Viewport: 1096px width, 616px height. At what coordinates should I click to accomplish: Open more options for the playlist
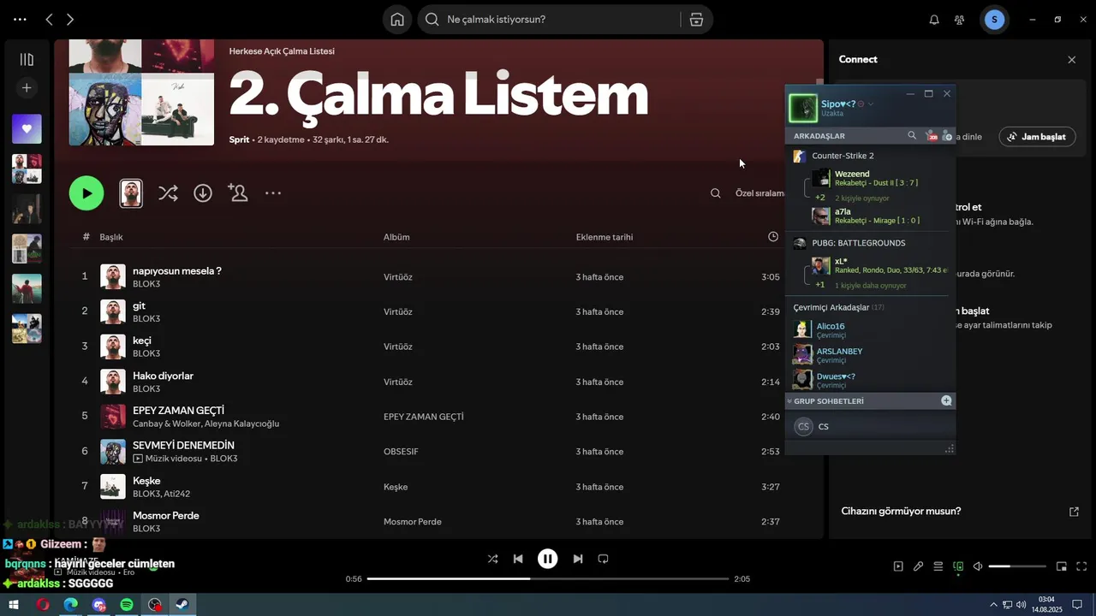pos(273,193)
